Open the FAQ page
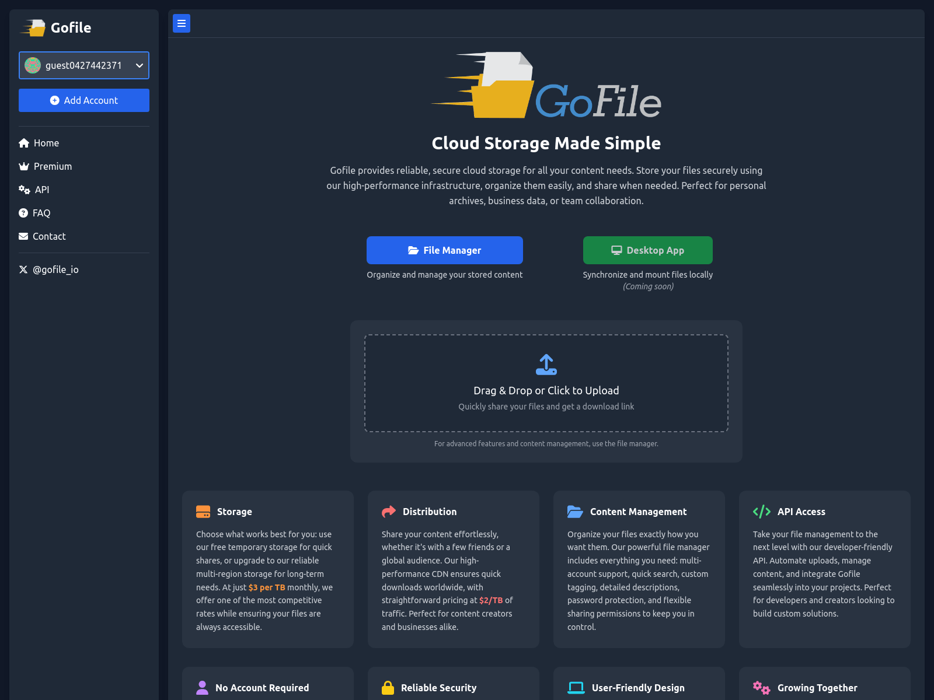The height and width of the screenshot is (700, 934). (34, 213)
